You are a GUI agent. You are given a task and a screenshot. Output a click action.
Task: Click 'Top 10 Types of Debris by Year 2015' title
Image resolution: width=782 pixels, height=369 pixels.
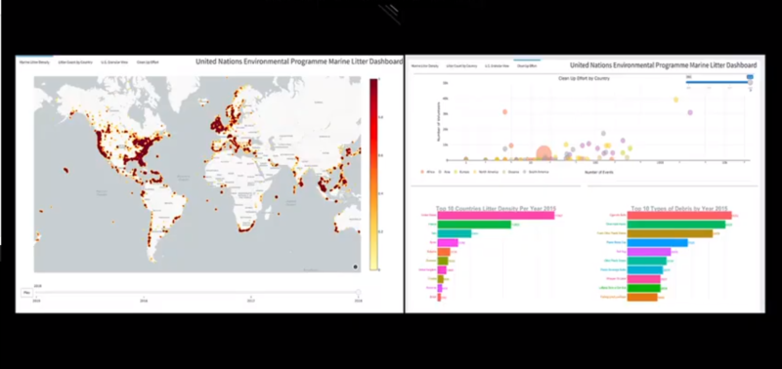pyautogui.click(x=679, y=208)
